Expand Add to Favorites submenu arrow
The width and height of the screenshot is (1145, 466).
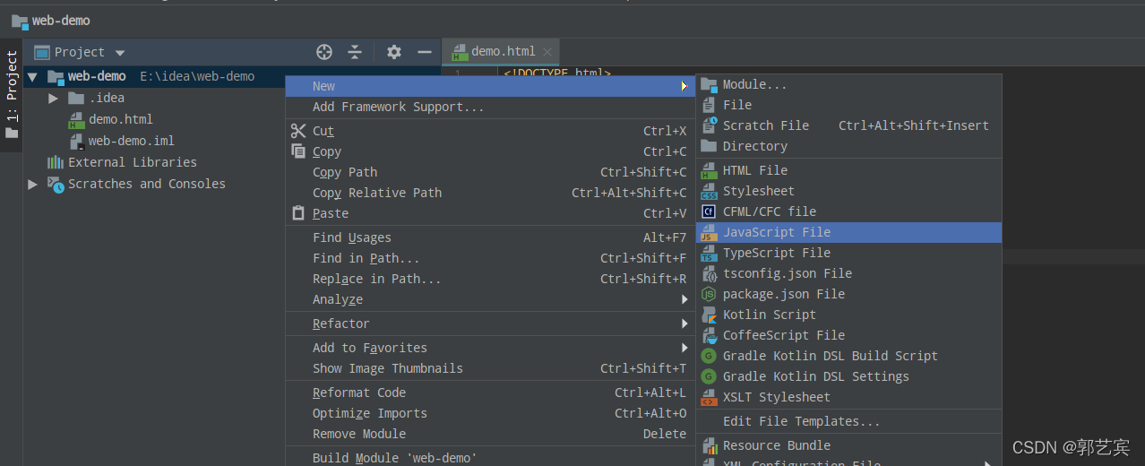[684, 348]
